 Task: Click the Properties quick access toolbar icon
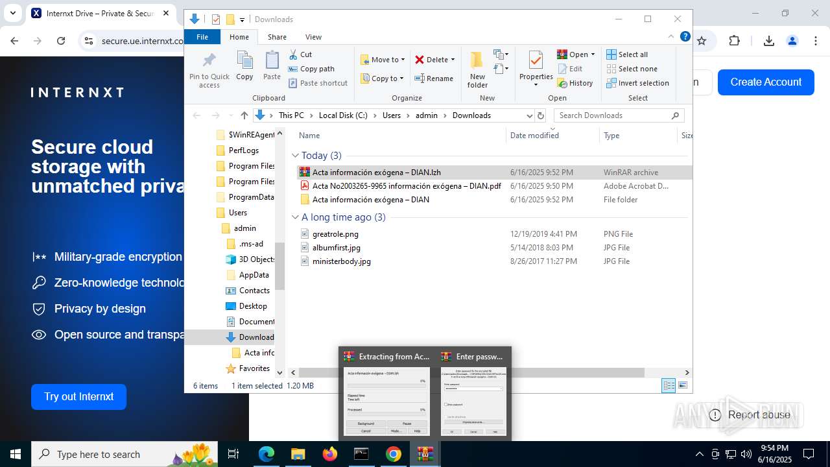coord(216,19)
